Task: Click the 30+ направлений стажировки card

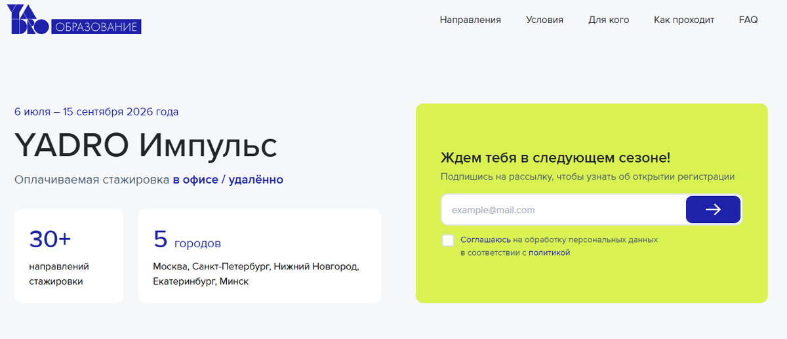Action: click(x=69, y=256)
